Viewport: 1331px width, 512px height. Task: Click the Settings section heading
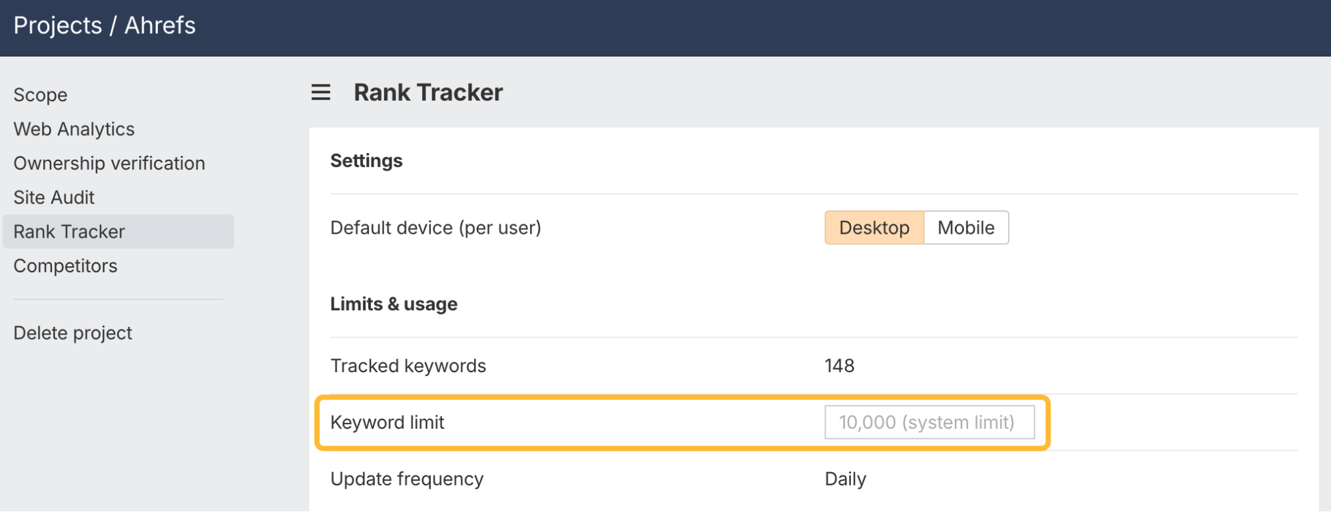pos(366,160)
